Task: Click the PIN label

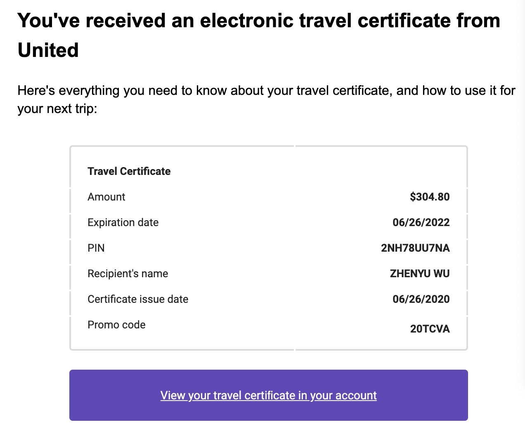Action: pos(96,248)
